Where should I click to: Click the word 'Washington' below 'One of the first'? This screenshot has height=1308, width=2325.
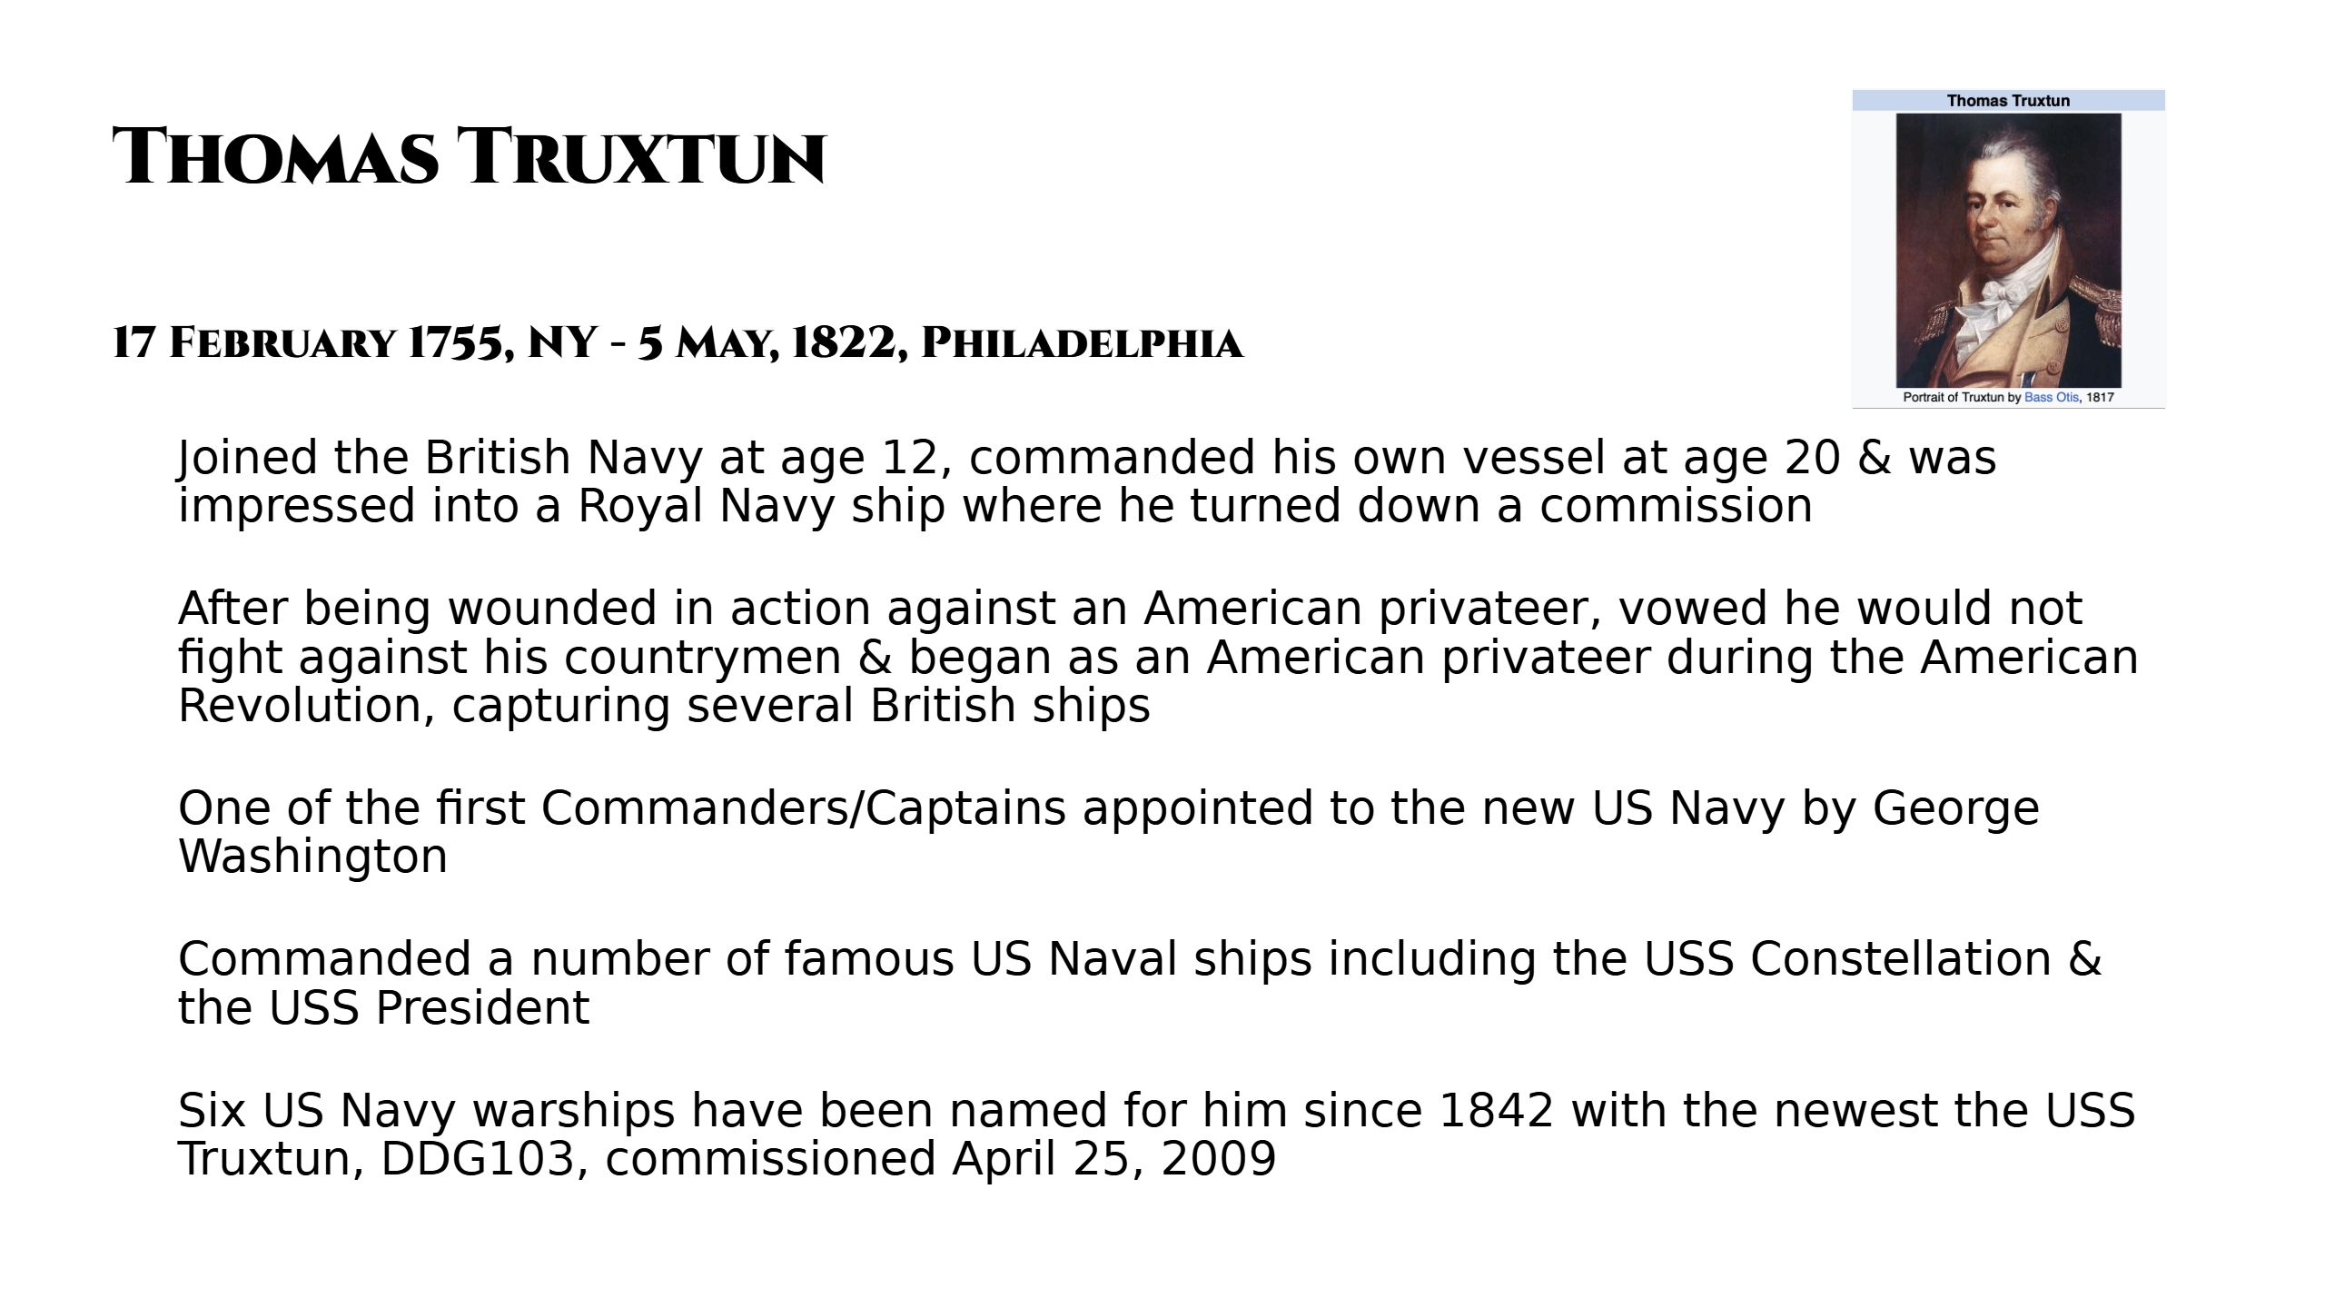pyautogui.click(x=312, y=857)
